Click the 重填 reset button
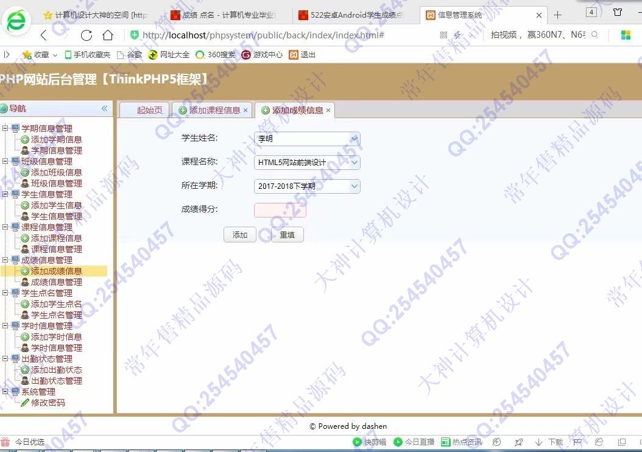 pos(287,235)
